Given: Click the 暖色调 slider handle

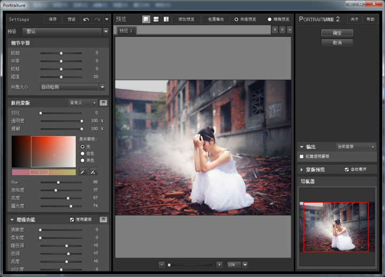Looking at the screenshot, I should 66,246.
